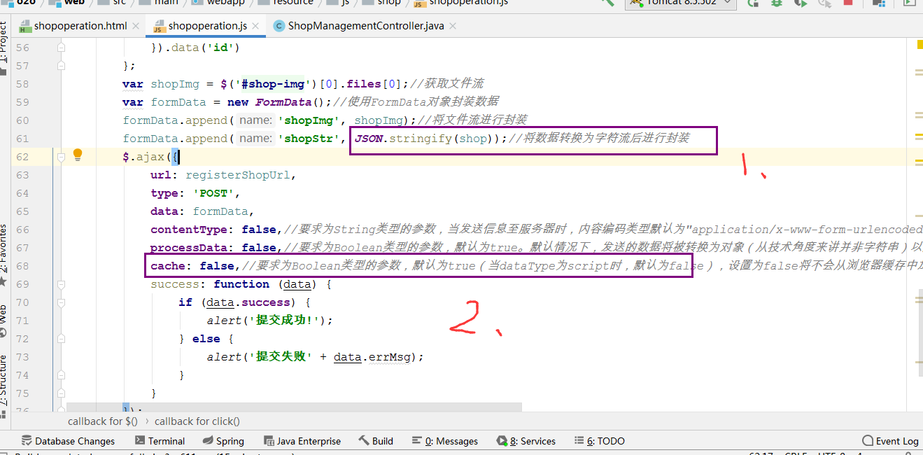Click the 'callback for click()' breadcrumb
Viewport: 923px width, 455px height.
tap(197, 421)
